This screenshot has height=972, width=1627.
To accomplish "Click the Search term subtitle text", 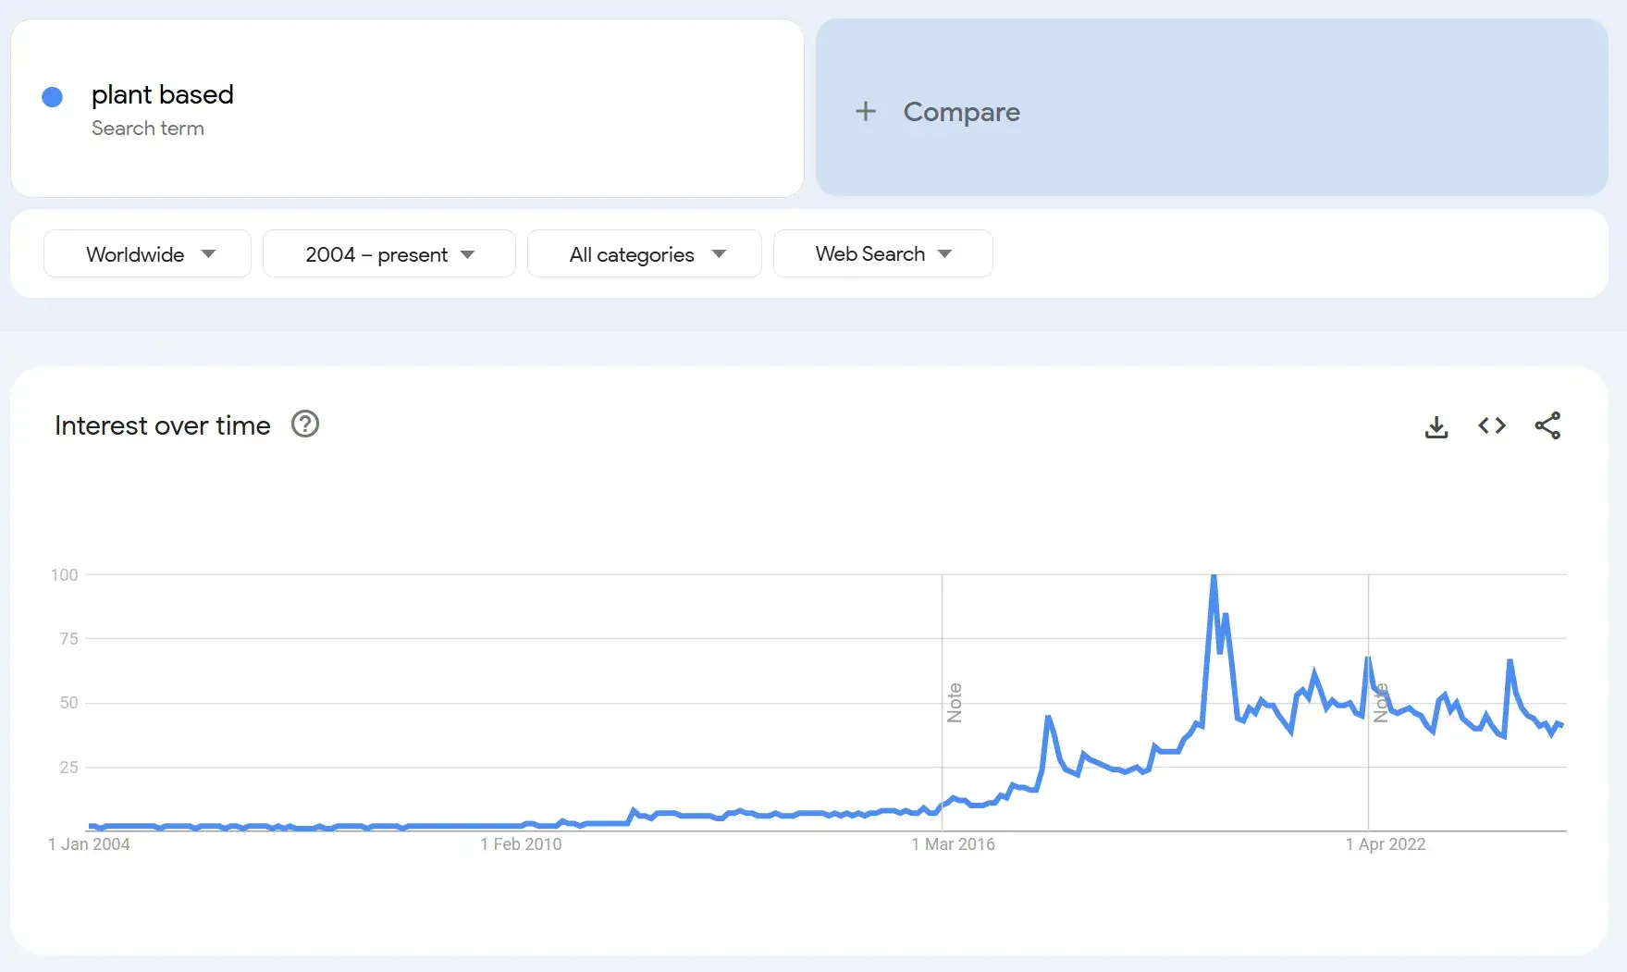I will click(x=148, y=129).
